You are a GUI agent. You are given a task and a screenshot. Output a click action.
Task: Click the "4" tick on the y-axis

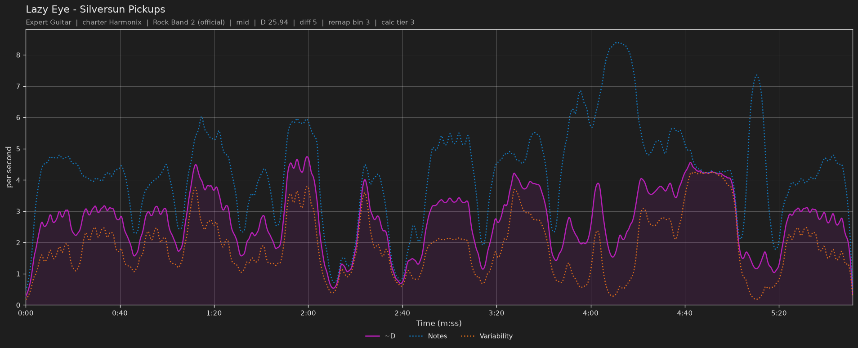18,180
